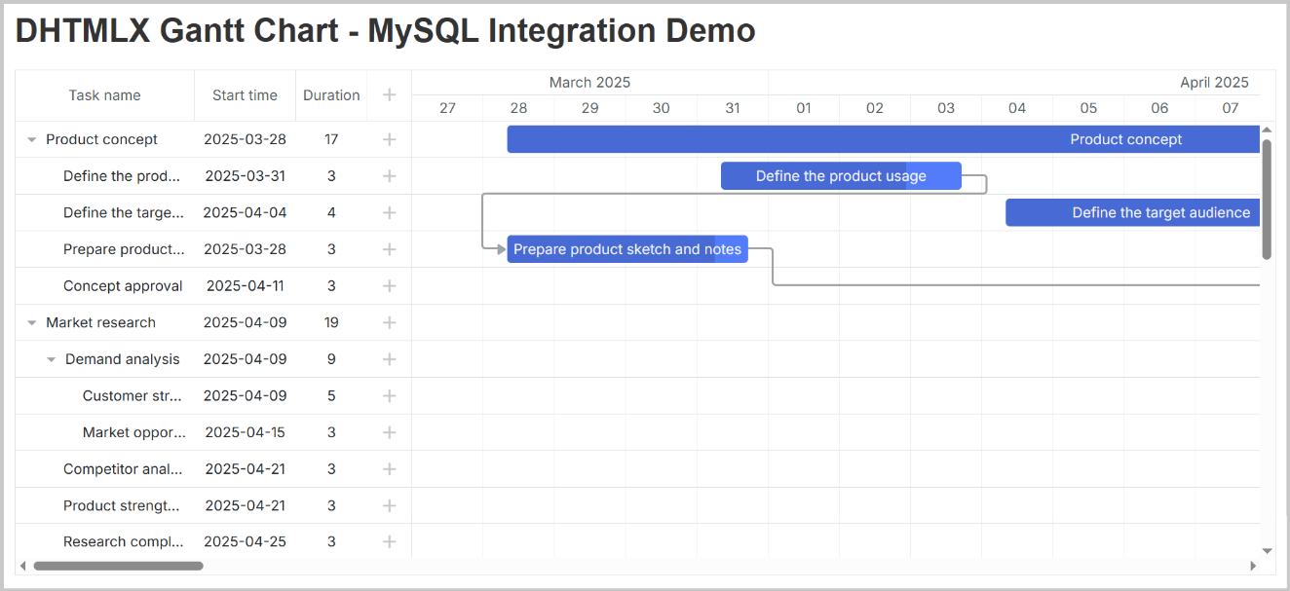Click the duration value 17
This screenshot has width=1290, height=591.
(x=331, y=139)
